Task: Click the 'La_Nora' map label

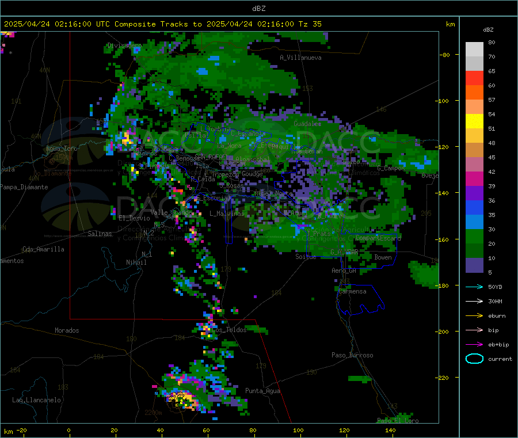Action: [x=230, y=146]
